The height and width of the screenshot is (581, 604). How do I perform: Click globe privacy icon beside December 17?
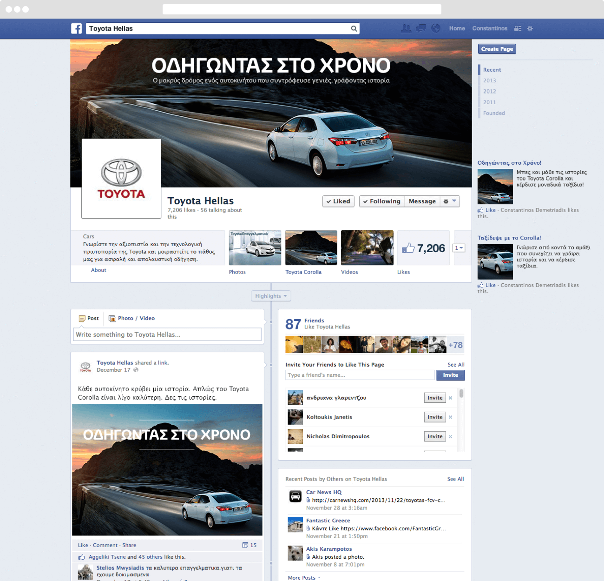coord(136,370)
